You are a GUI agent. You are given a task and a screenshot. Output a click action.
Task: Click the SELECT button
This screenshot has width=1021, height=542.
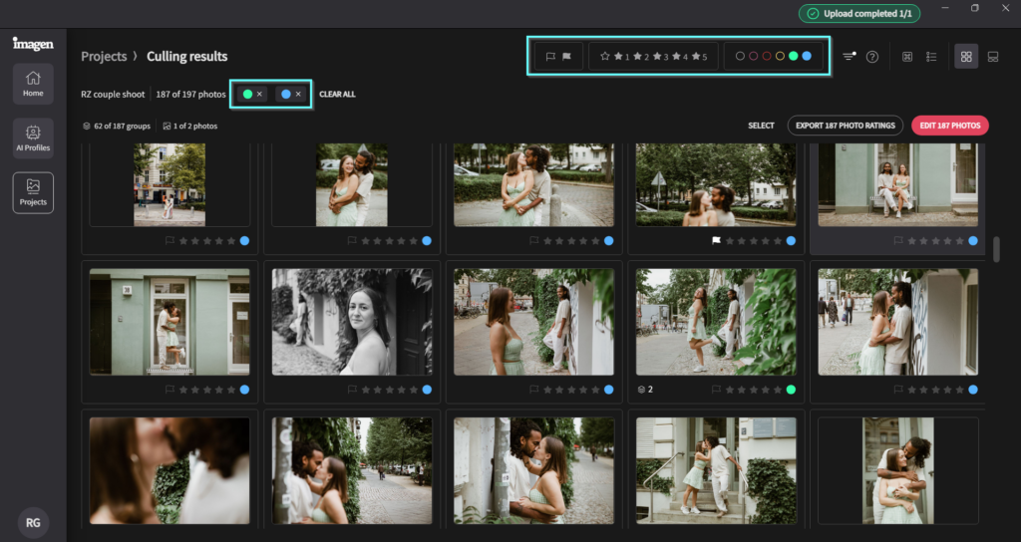point(761,126)
